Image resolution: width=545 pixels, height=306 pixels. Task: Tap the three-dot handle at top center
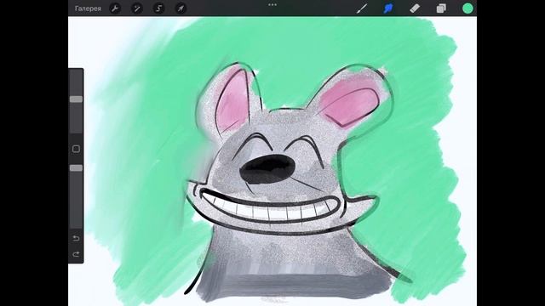point(272,5)
